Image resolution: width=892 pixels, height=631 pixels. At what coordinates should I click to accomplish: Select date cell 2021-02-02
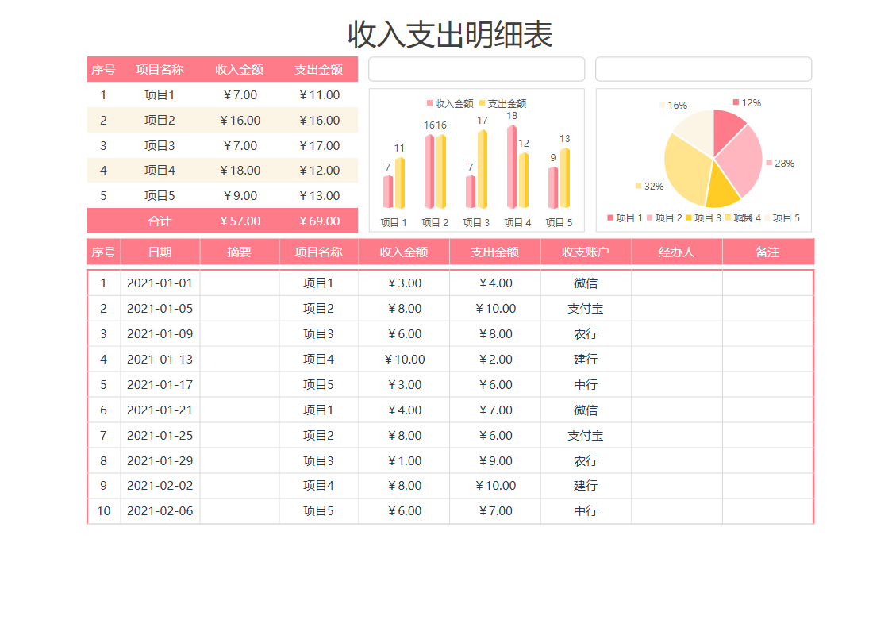(x=160, y=486)
